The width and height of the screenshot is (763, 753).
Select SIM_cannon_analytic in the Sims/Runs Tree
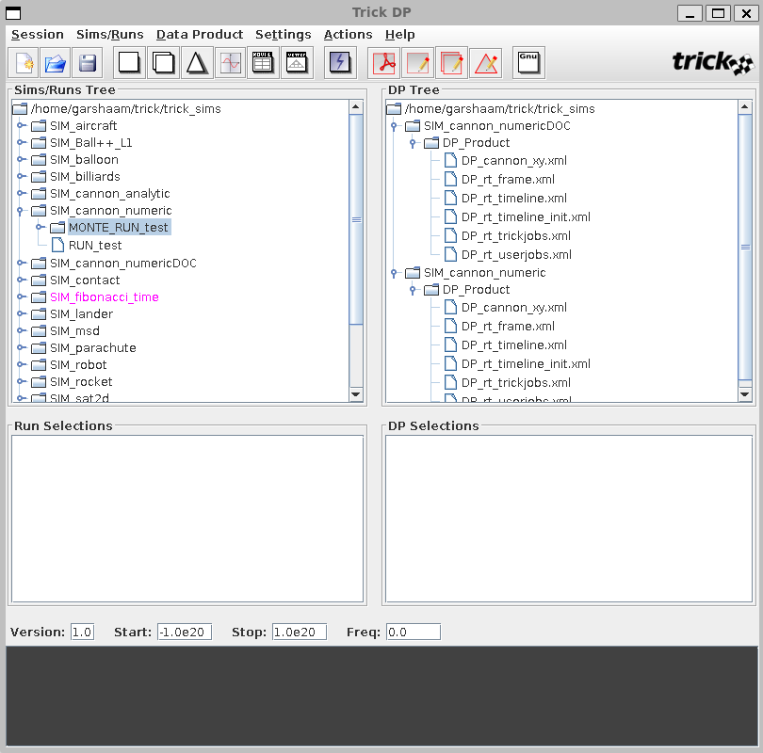110,194
